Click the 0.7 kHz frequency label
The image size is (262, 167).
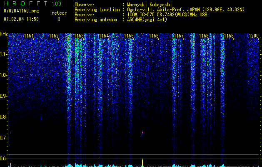[4, 138]
